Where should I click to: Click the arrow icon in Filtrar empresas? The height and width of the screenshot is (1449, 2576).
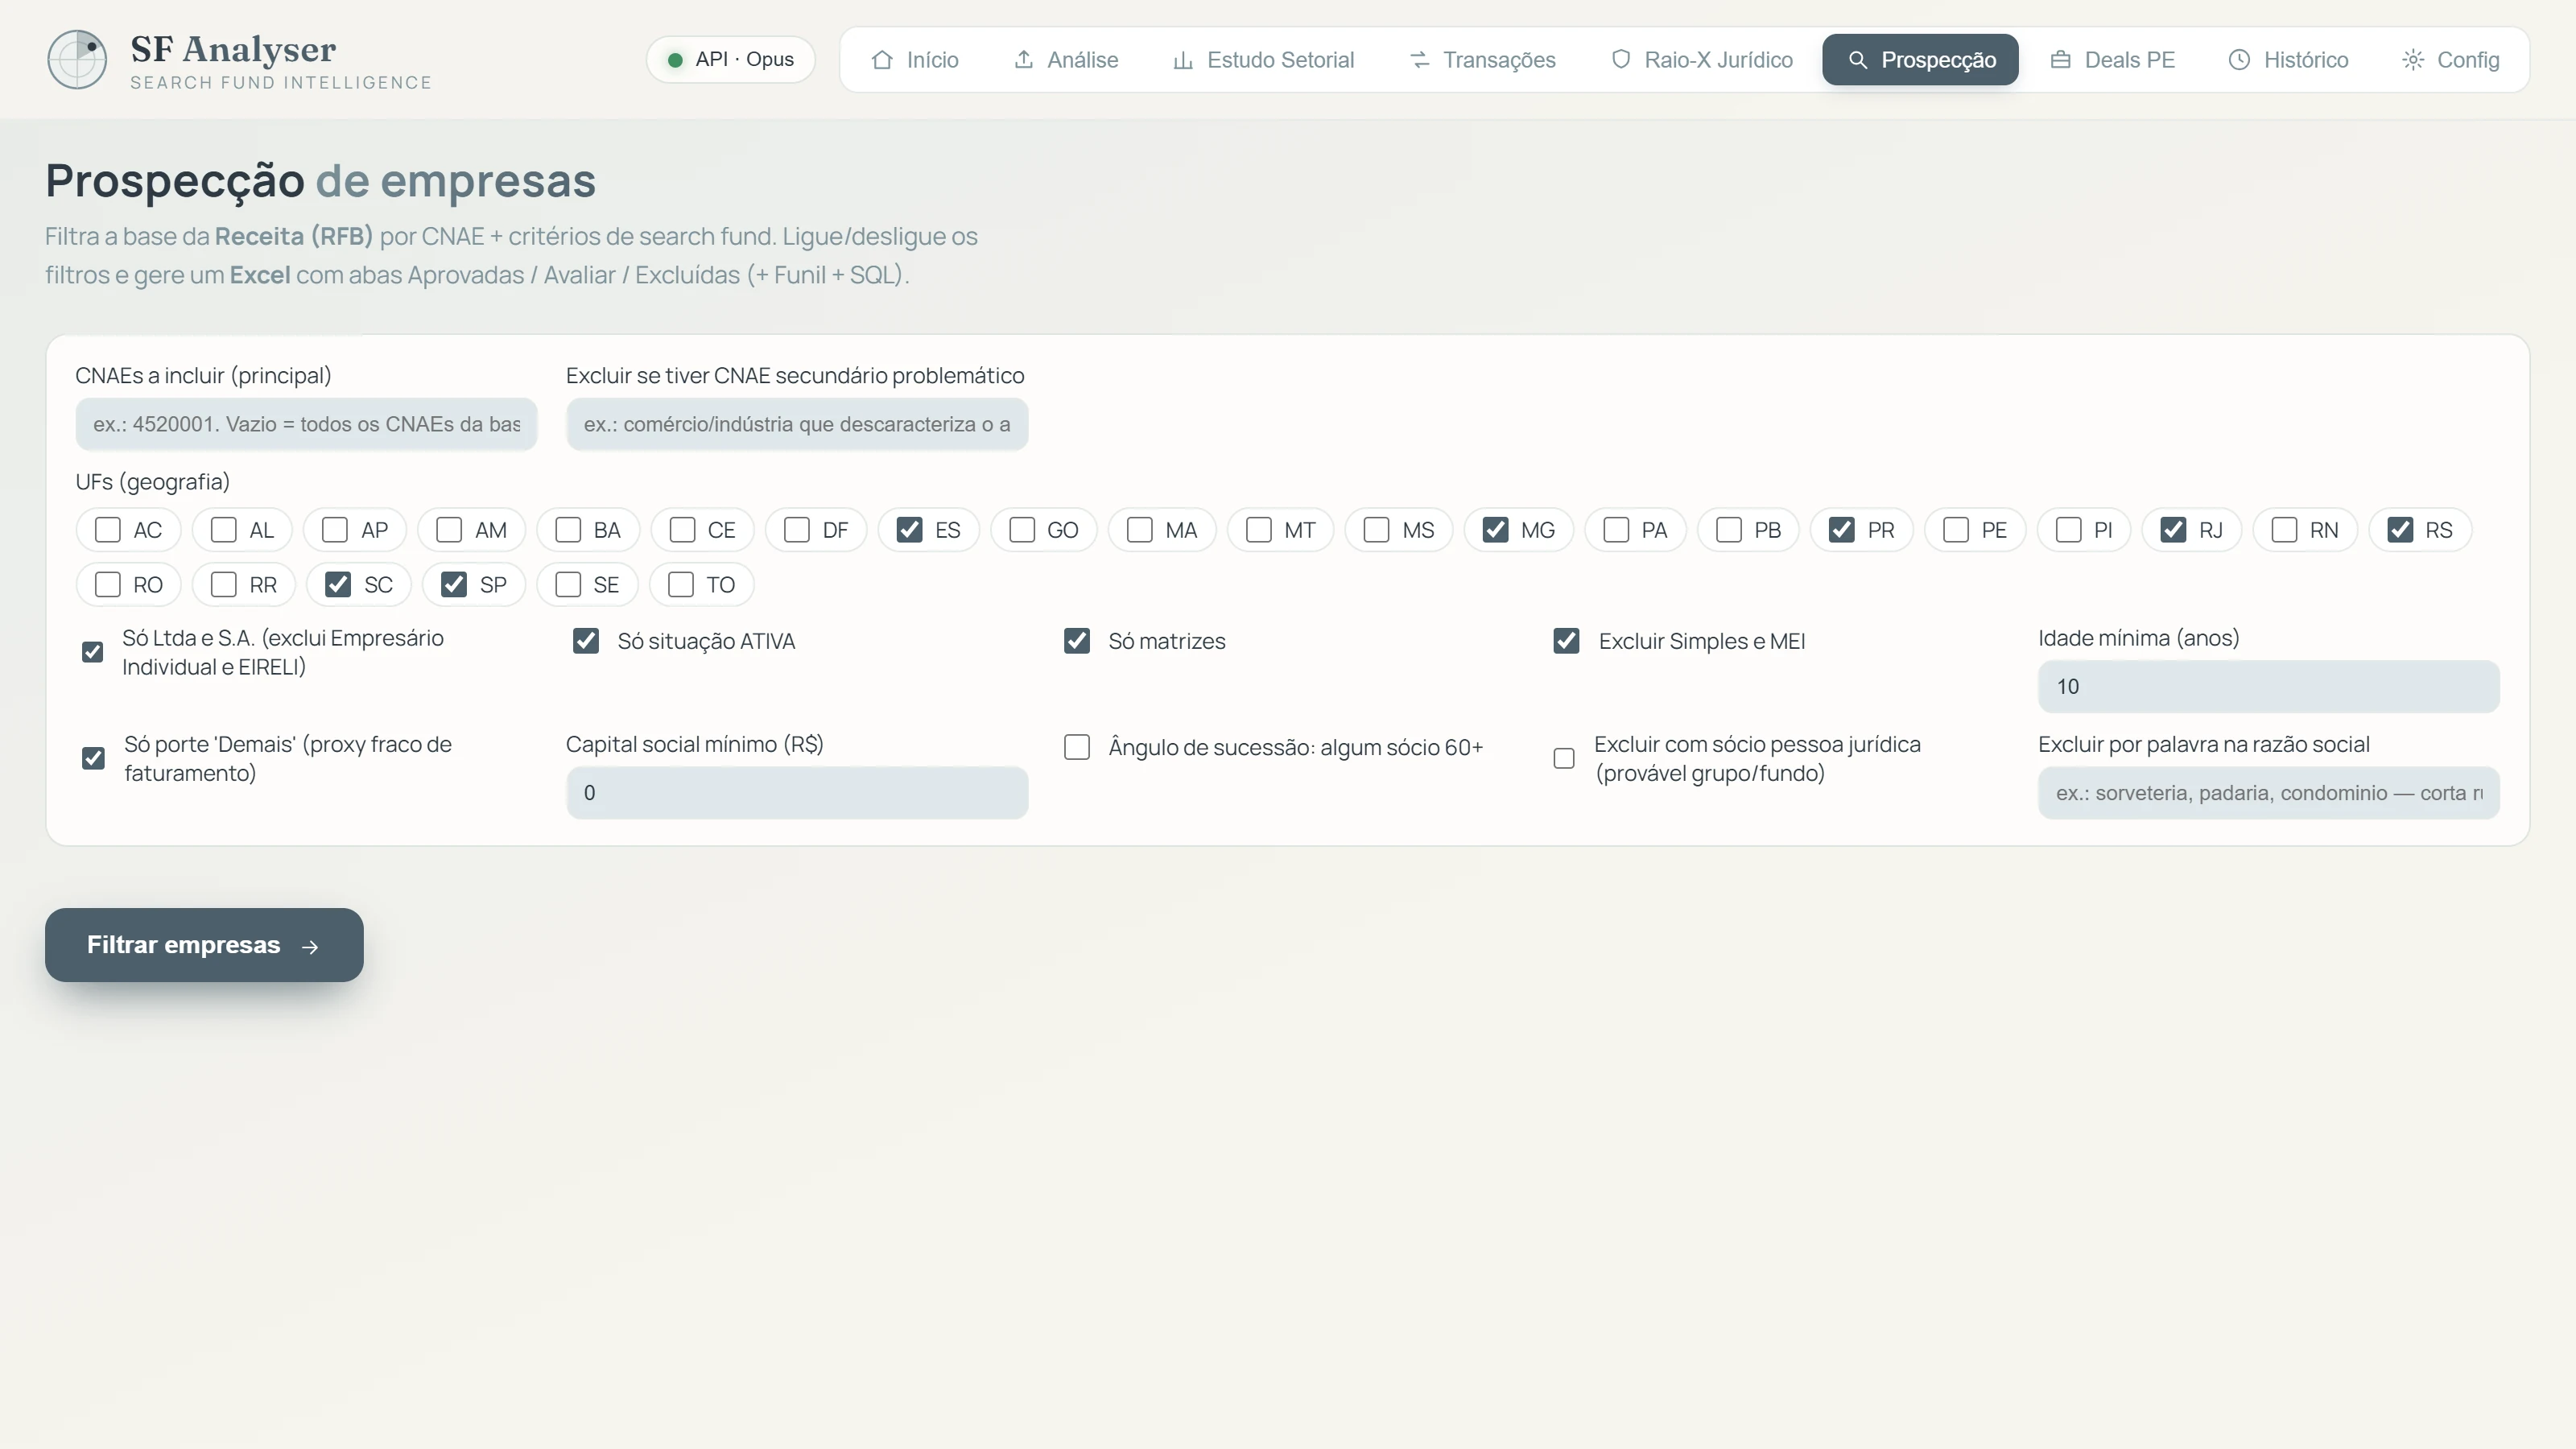coord(310,946)
